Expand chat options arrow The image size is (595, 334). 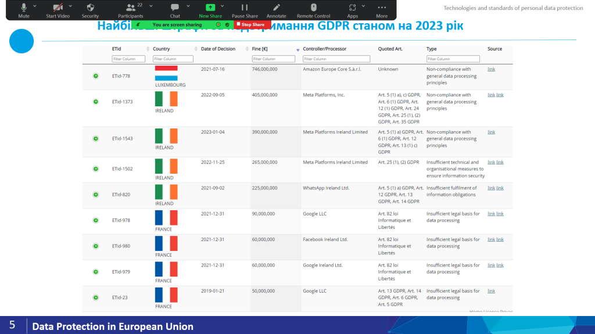tap(188, 6)
